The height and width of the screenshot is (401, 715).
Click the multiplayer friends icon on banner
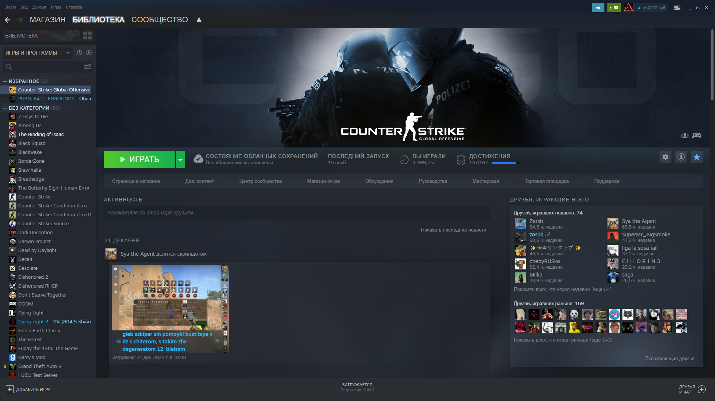(x=684, y=136)
